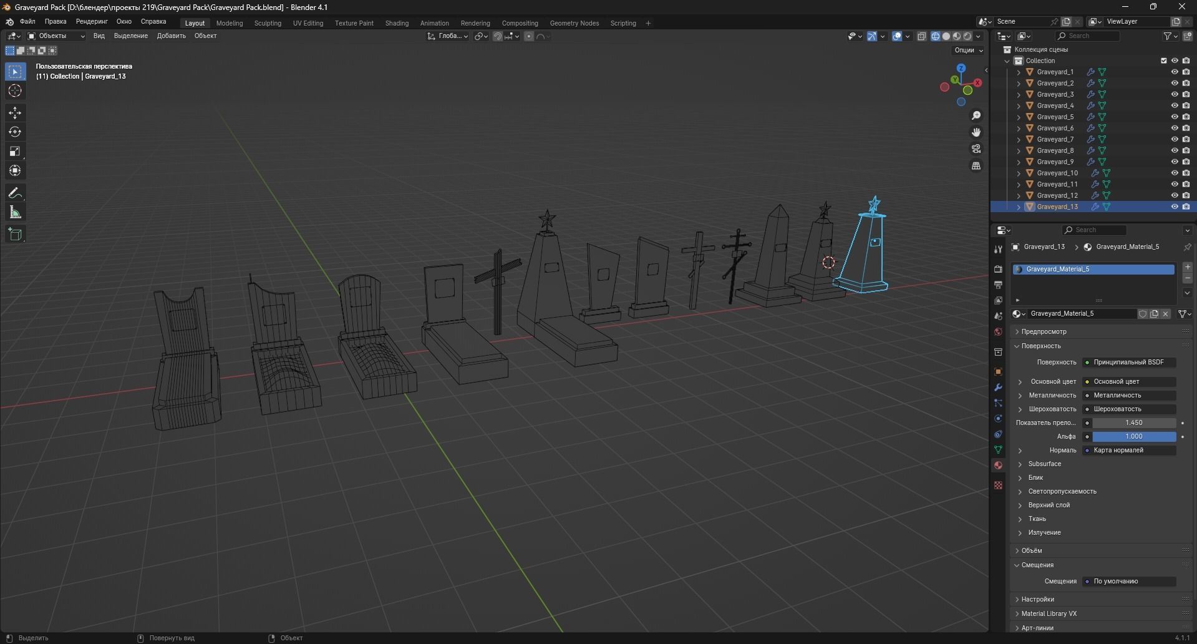Click Принципиальный BSDF surface shader button

pos(1130,363)
